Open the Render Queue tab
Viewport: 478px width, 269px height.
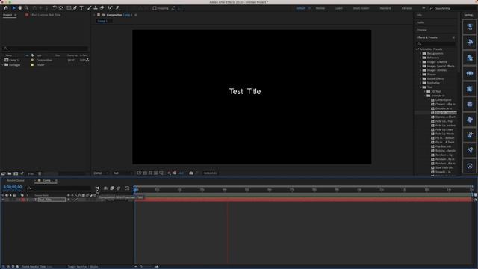(x=16, y=181)
